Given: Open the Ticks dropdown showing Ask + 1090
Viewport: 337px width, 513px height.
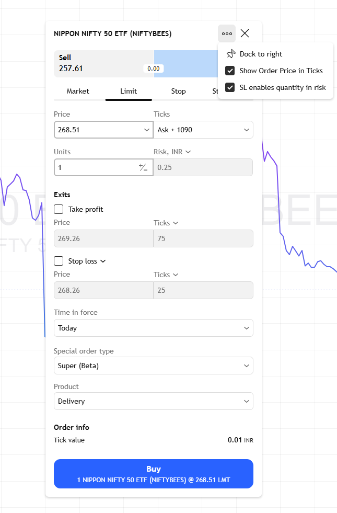Looking at the screenshot, I should coord(203,130).
